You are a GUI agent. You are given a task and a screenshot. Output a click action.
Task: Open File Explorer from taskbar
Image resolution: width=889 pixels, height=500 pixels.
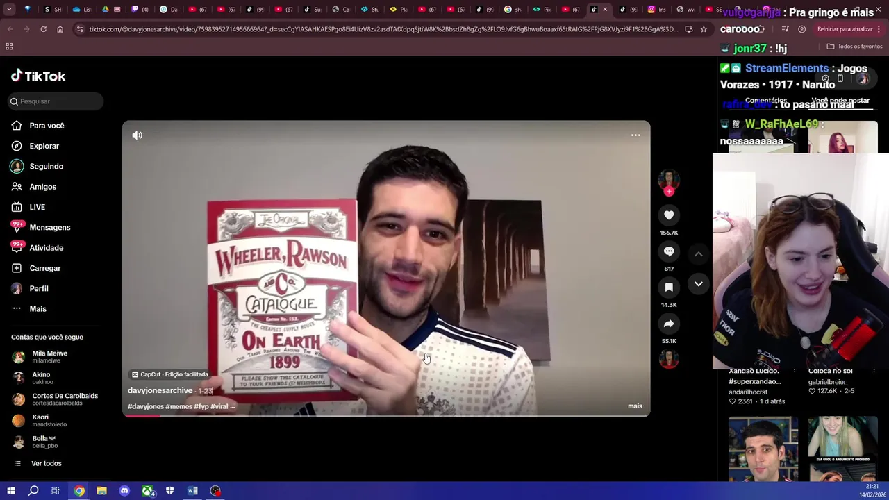click(x=101, y=491)
